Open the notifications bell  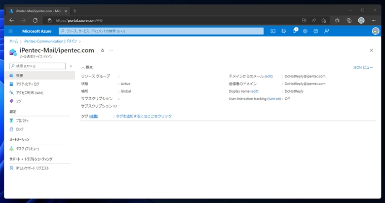295,31
